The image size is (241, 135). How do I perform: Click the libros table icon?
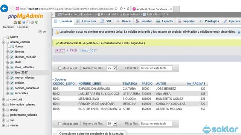12,62
